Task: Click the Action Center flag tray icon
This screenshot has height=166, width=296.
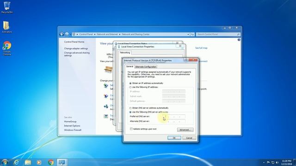Action: (268, 162)
